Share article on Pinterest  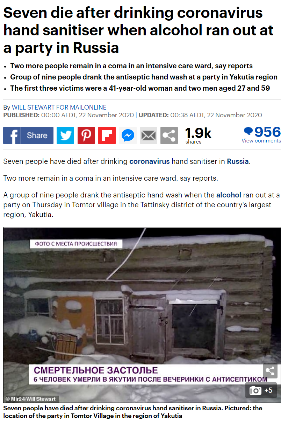86,135
